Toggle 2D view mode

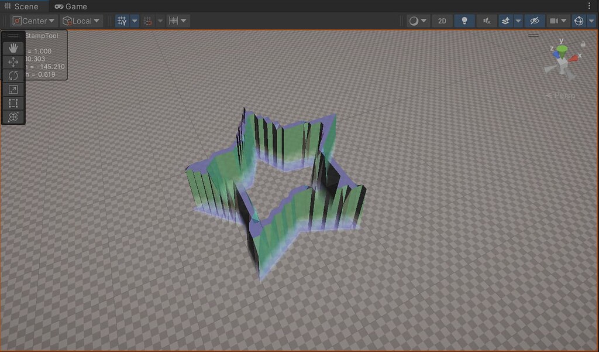442,20
